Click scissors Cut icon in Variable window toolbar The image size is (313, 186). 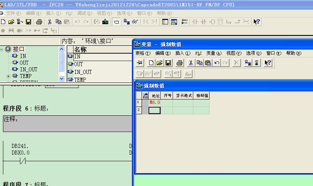coord(191,63)
